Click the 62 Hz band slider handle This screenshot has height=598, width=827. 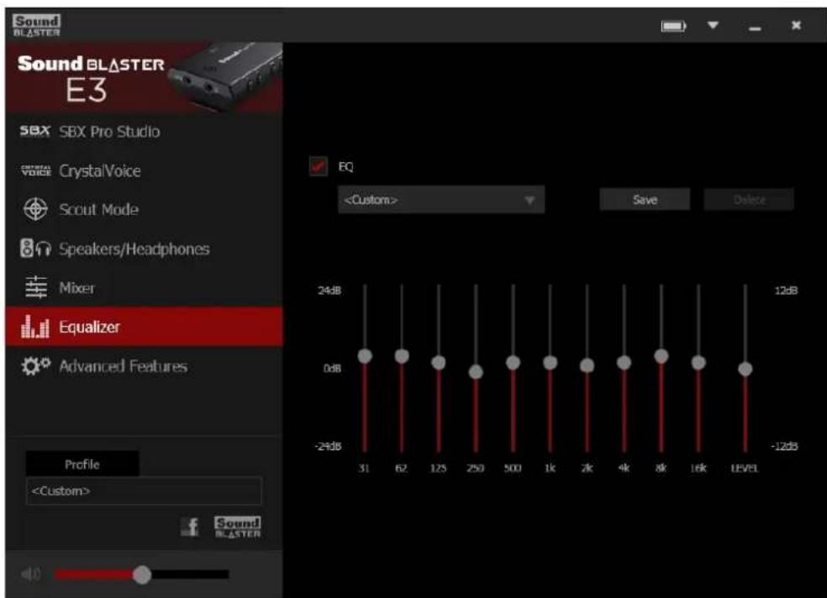[x=402, y=356]
